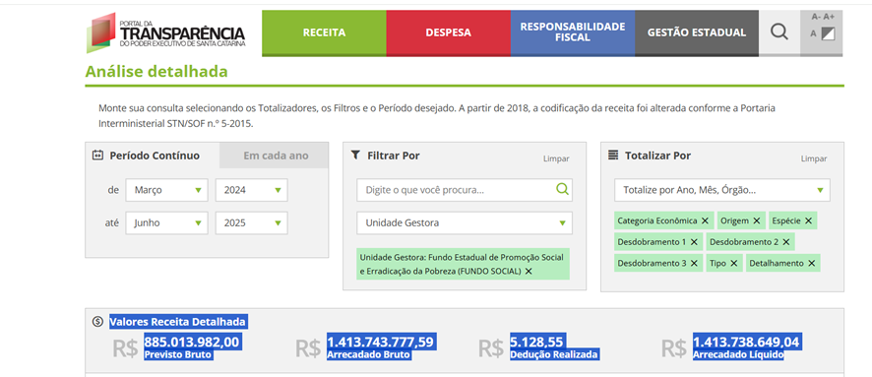
Task: Switch to the Em cada ano tab
Action: pos(276,156)
